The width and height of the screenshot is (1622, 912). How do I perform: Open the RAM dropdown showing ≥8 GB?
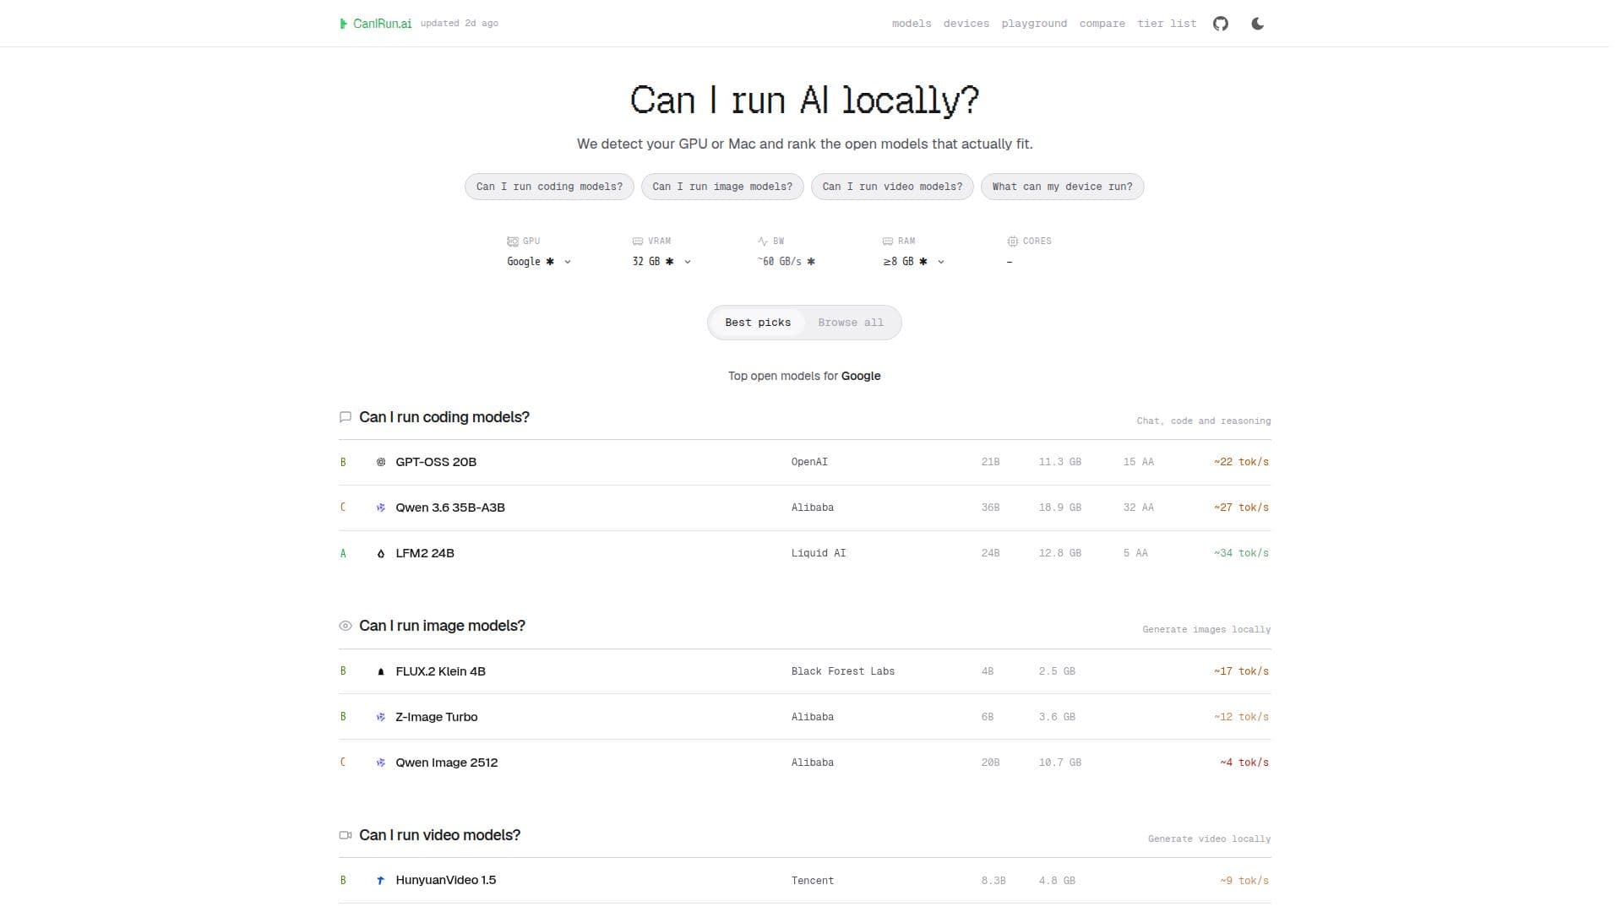[914, 262]
